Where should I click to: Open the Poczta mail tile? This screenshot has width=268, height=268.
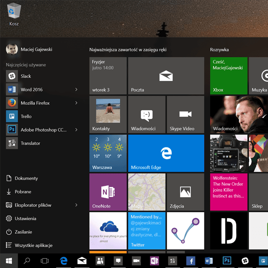pos(166,76)
